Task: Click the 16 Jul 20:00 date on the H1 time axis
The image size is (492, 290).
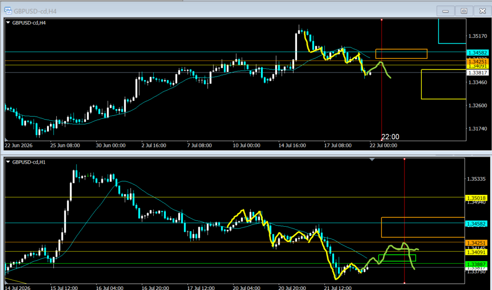Action: click(155, 288)
